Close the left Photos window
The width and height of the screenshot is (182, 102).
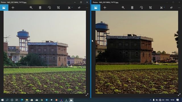pos(87,2)
